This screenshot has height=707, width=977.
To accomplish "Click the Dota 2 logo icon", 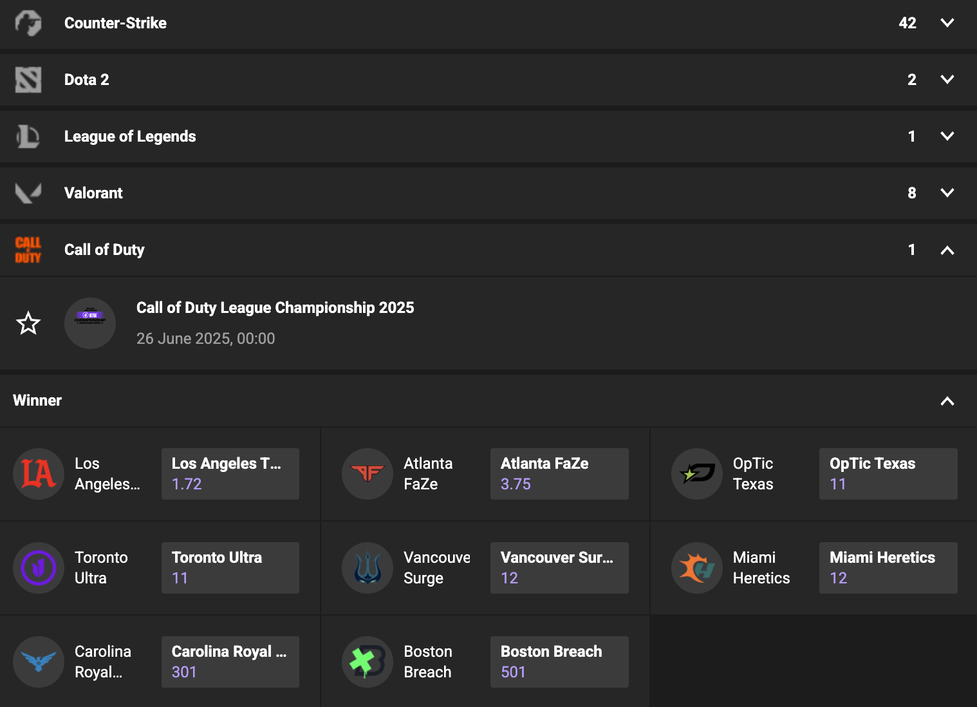I will (x=28, y=80).
